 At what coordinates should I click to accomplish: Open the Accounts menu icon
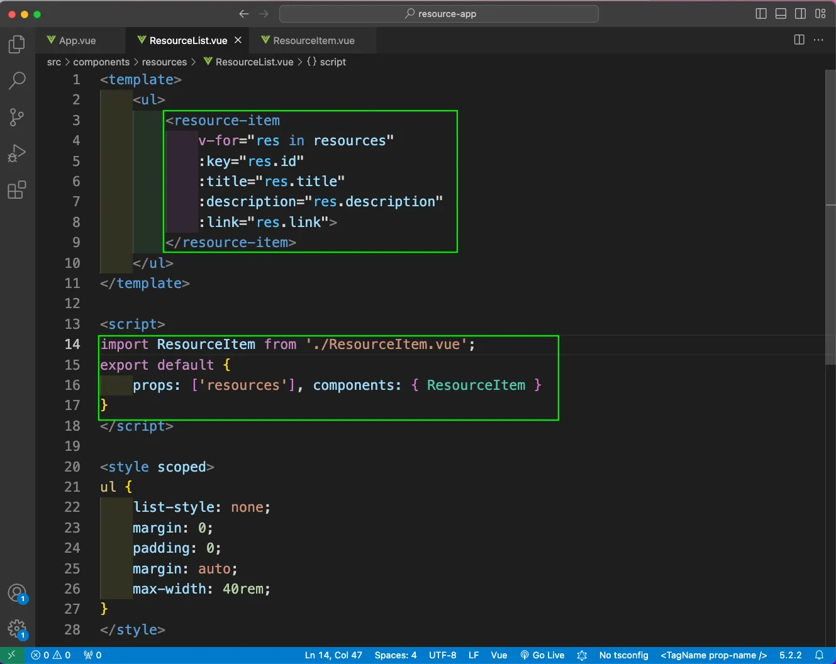[x=17, y=593]
